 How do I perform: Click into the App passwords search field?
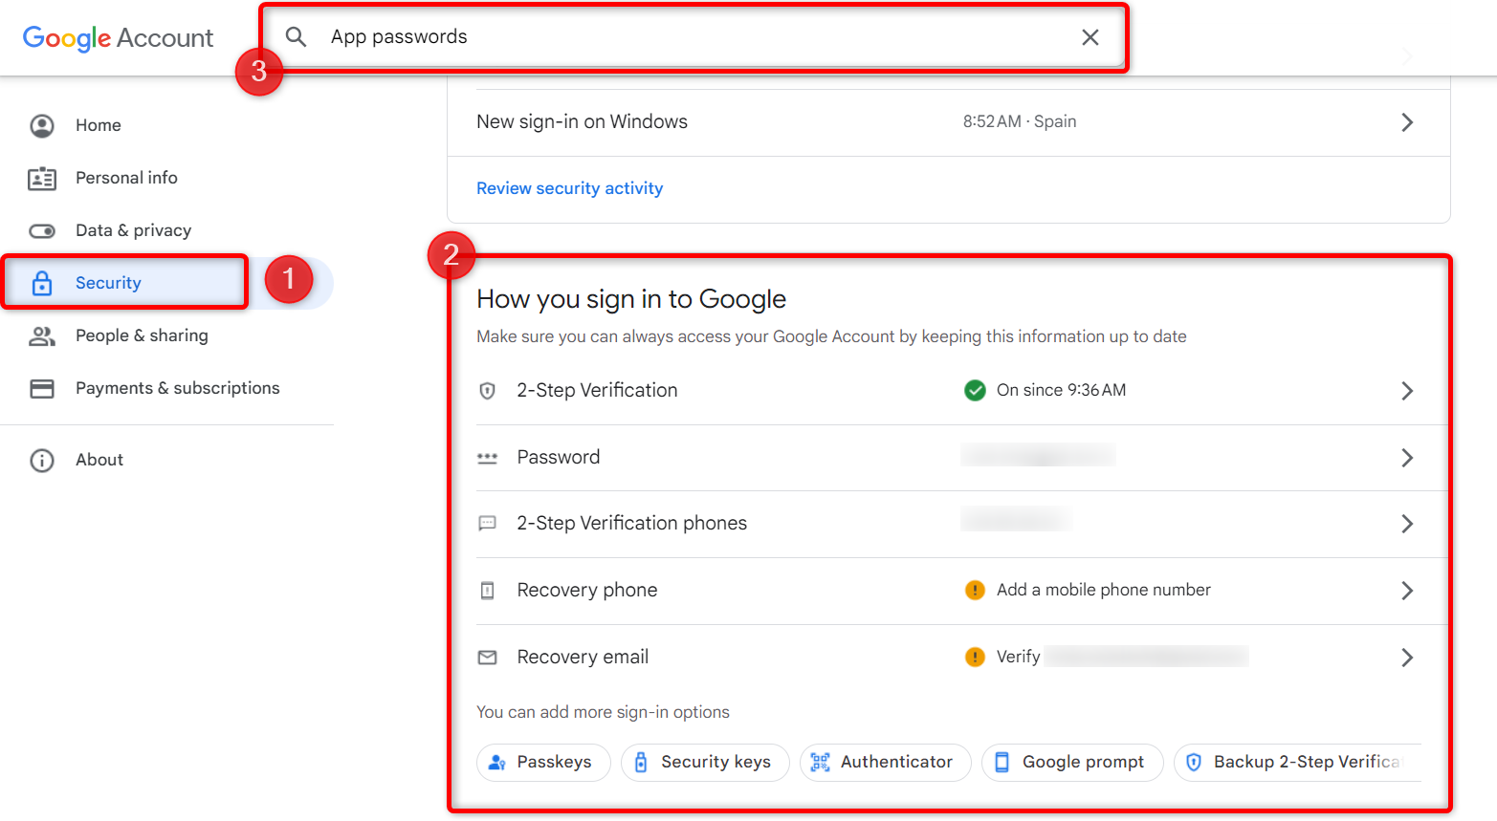click(698, 37)
